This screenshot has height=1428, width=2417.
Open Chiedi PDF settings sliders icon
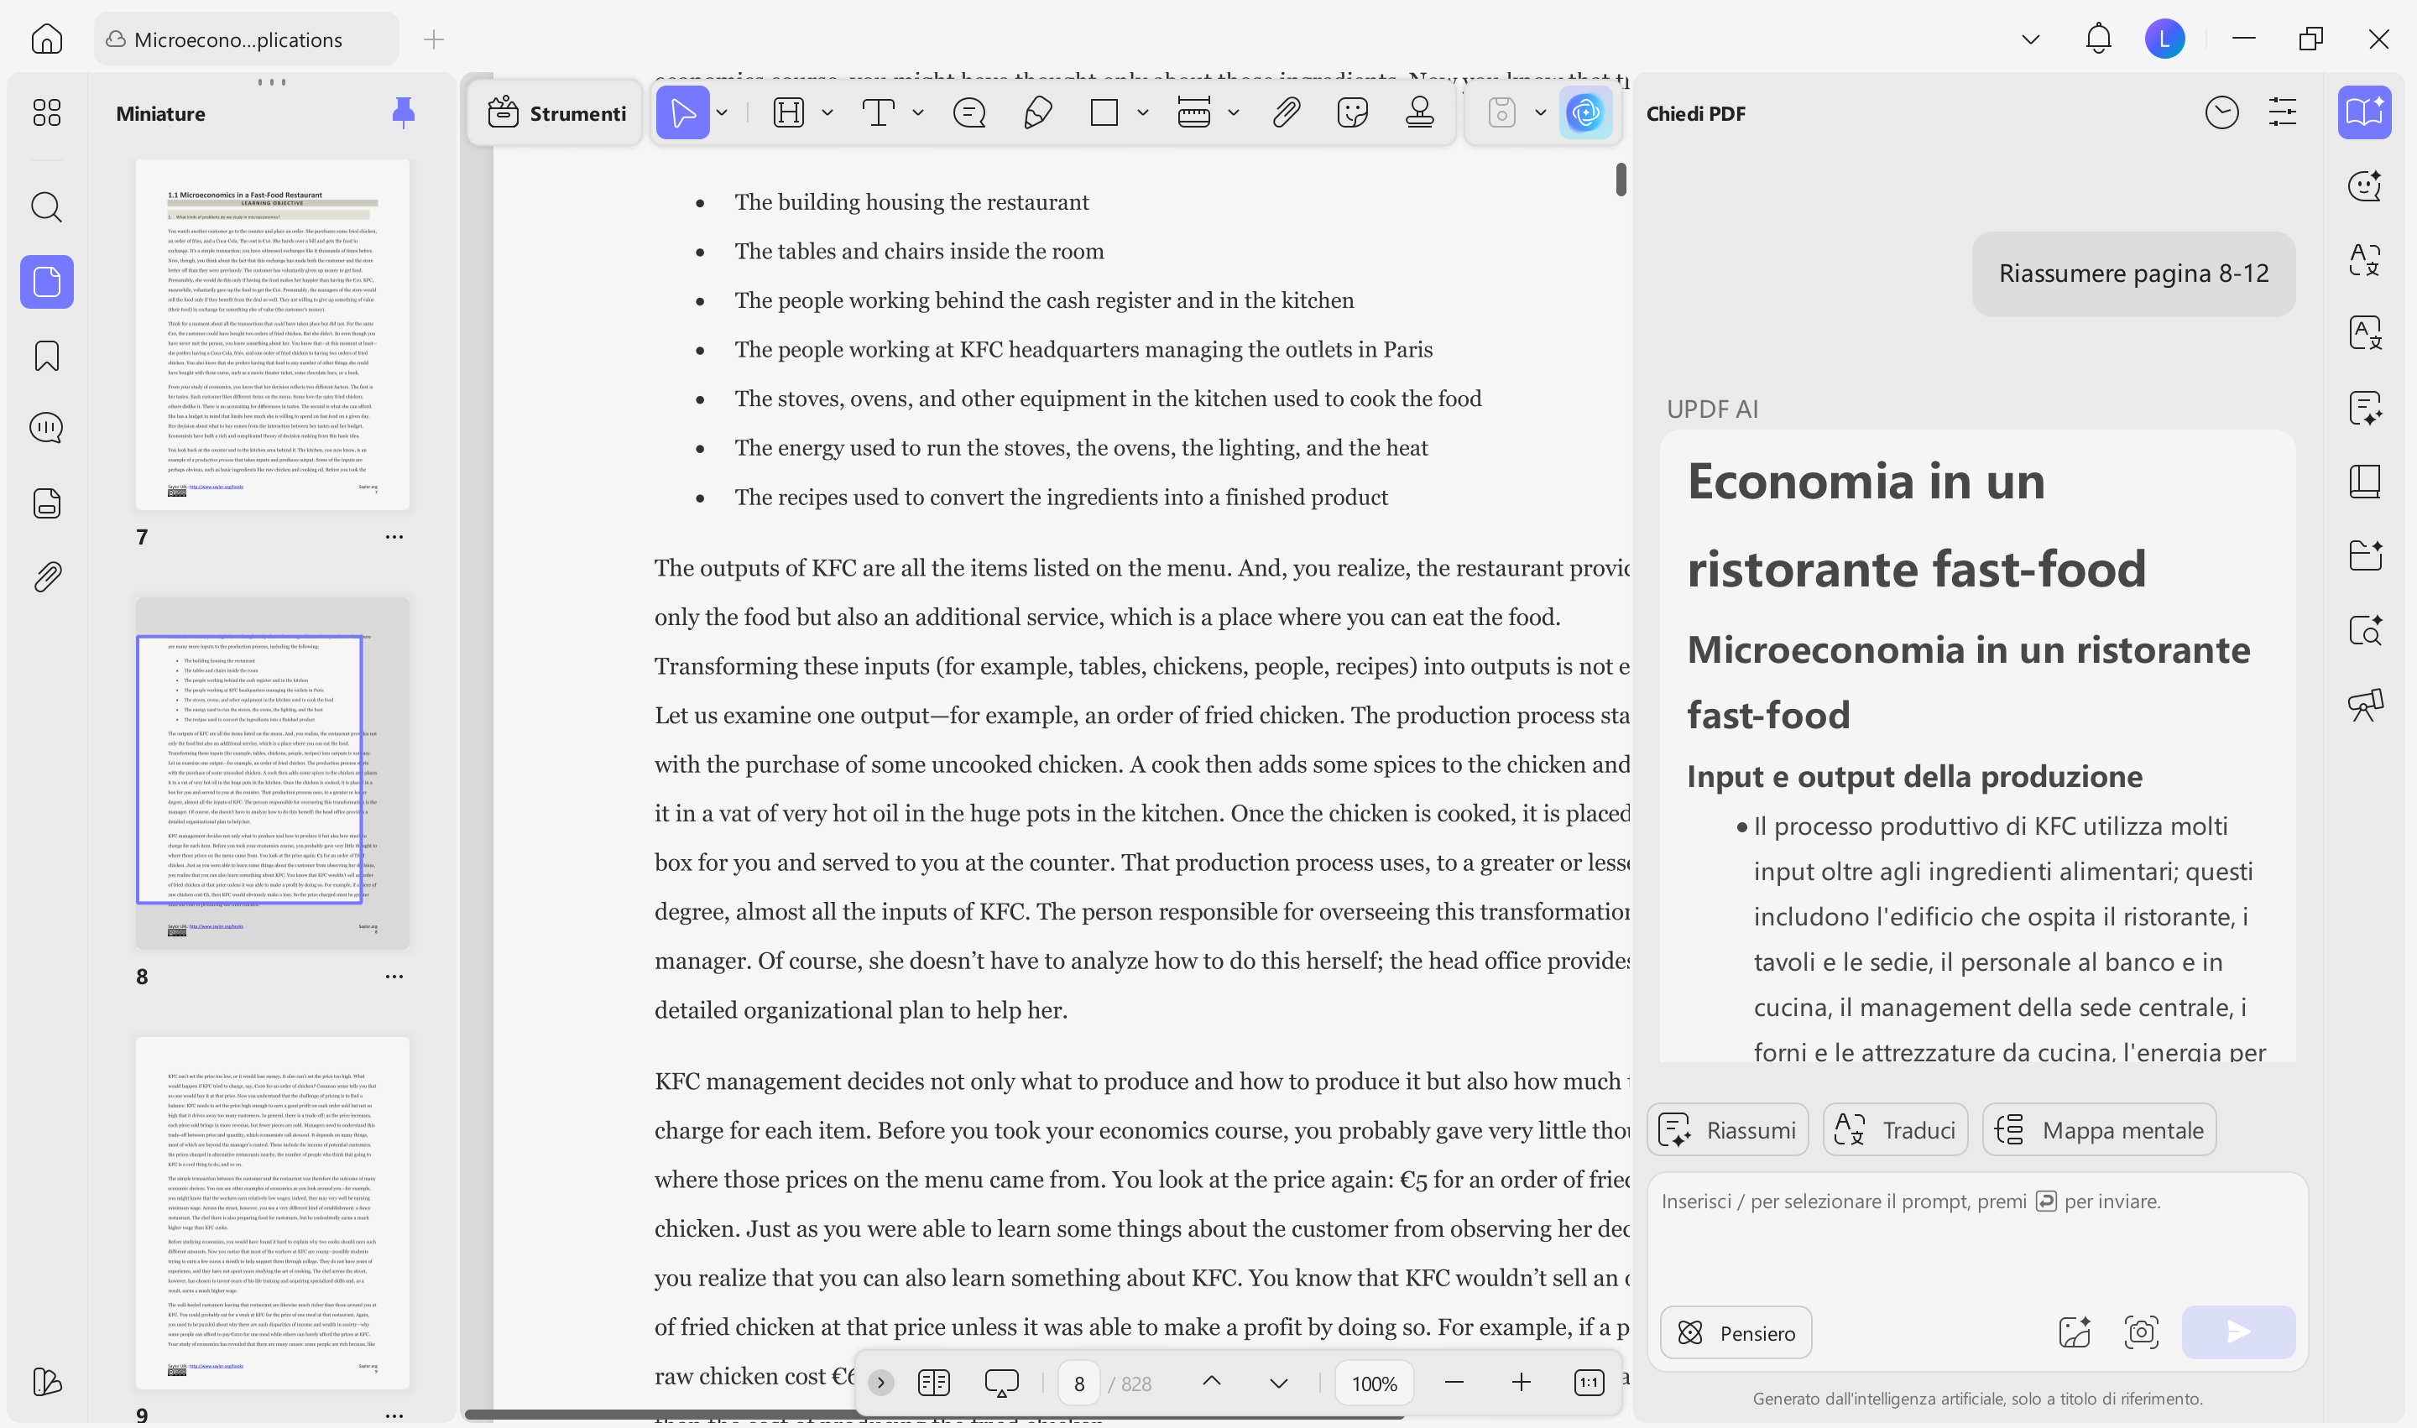2282,112
